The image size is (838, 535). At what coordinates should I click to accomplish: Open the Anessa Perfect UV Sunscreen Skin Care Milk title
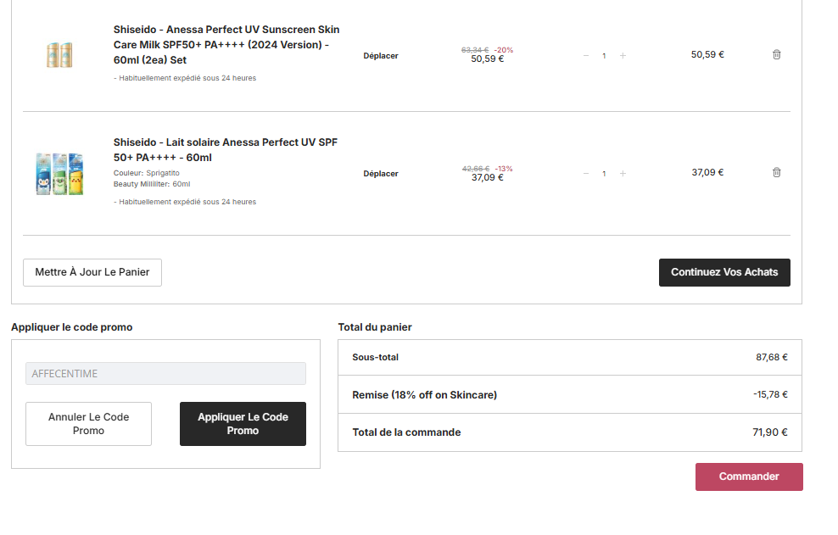pos(226,45)
